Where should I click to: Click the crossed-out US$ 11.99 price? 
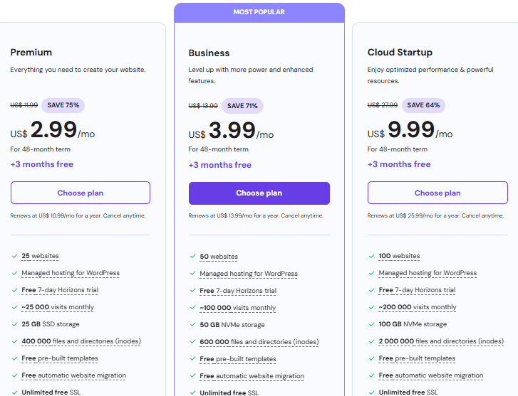[24, 105]
